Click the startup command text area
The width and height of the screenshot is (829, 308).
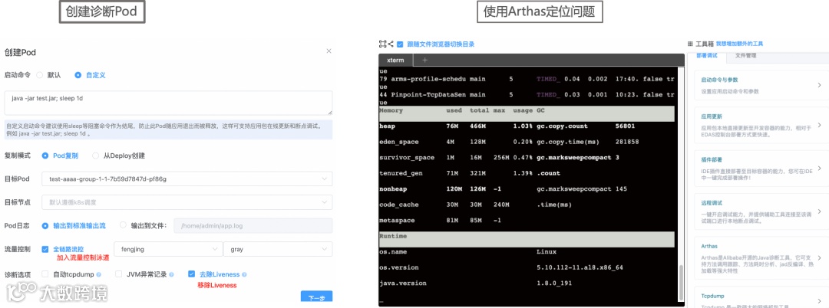(169, 103)
